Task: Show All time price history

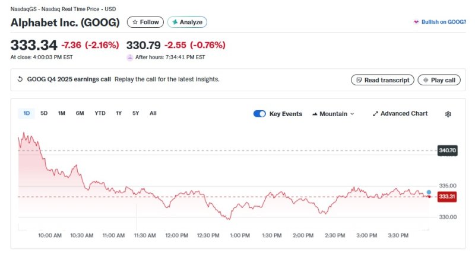Action: click(153, 113)
